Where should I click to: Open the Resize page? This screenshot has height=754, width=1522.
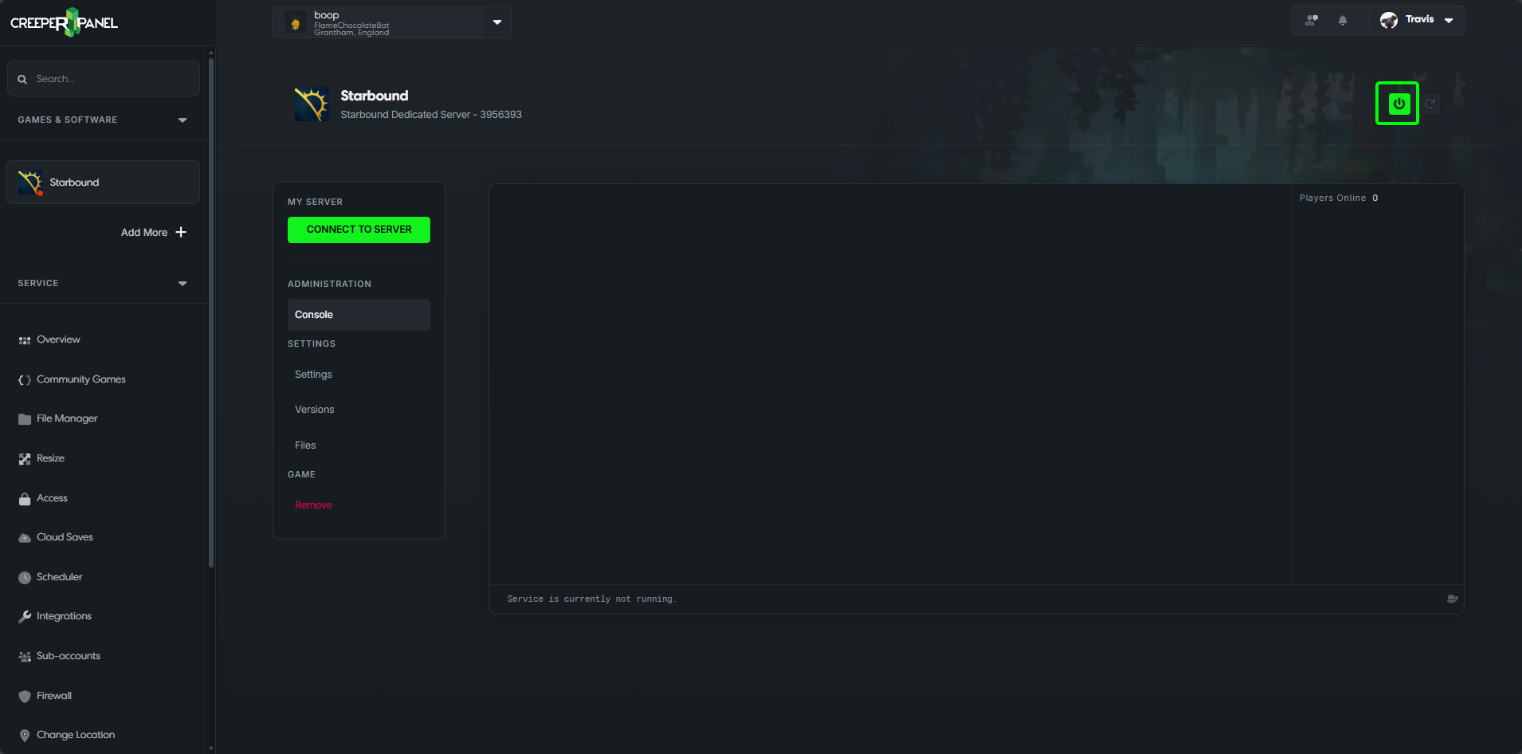click(x=50, y=458)
